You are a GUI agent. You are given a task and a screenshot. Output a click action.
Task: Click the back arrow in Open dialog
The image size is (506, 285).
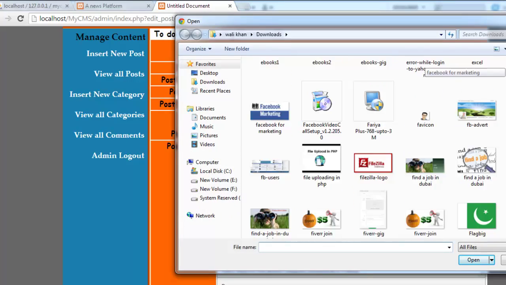(185, 34)
